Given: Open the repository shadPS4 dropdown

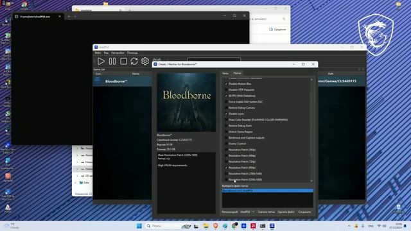Looking at the screenshot, I should point(247,212).
